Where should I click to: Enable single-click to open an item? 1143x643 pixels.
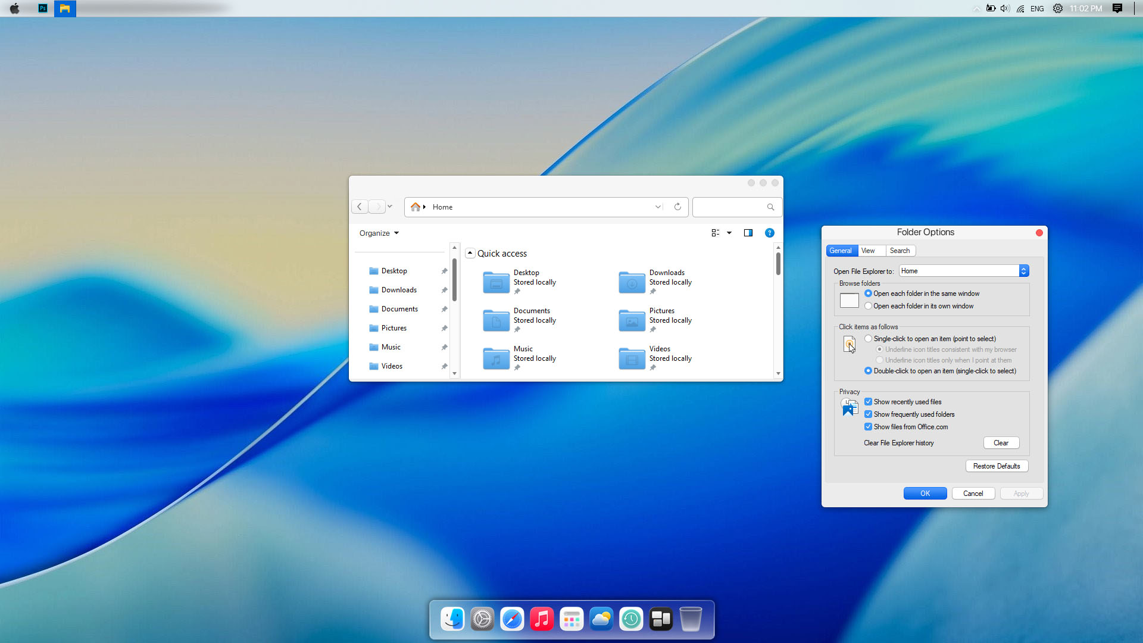(x=868, y=338)
